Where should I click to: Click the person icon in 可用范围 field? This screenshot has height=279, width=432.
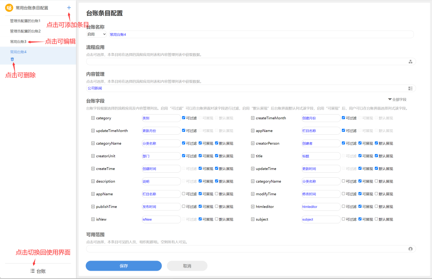pos(410,249)
